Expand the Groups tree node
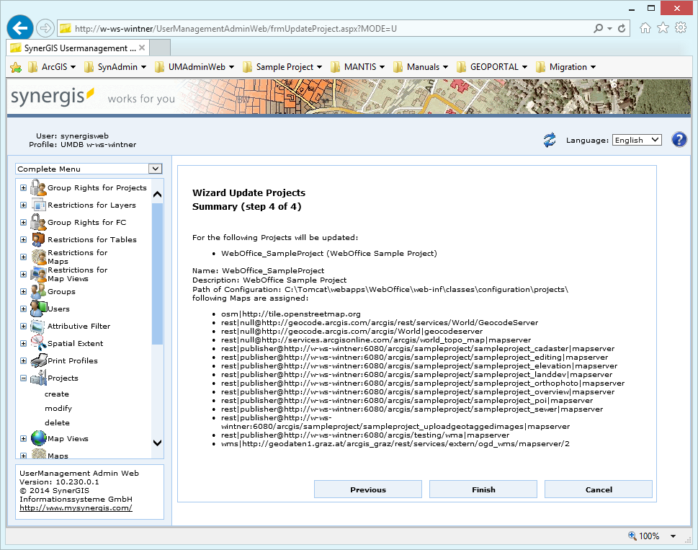Viewport: 698px width, 550px height. click(24, 291)
